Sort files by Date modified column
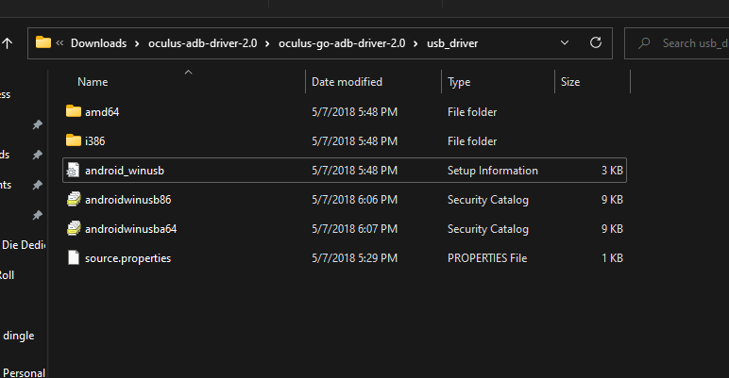The width and height of the screenshot is (729, 378). coord(347,82)
